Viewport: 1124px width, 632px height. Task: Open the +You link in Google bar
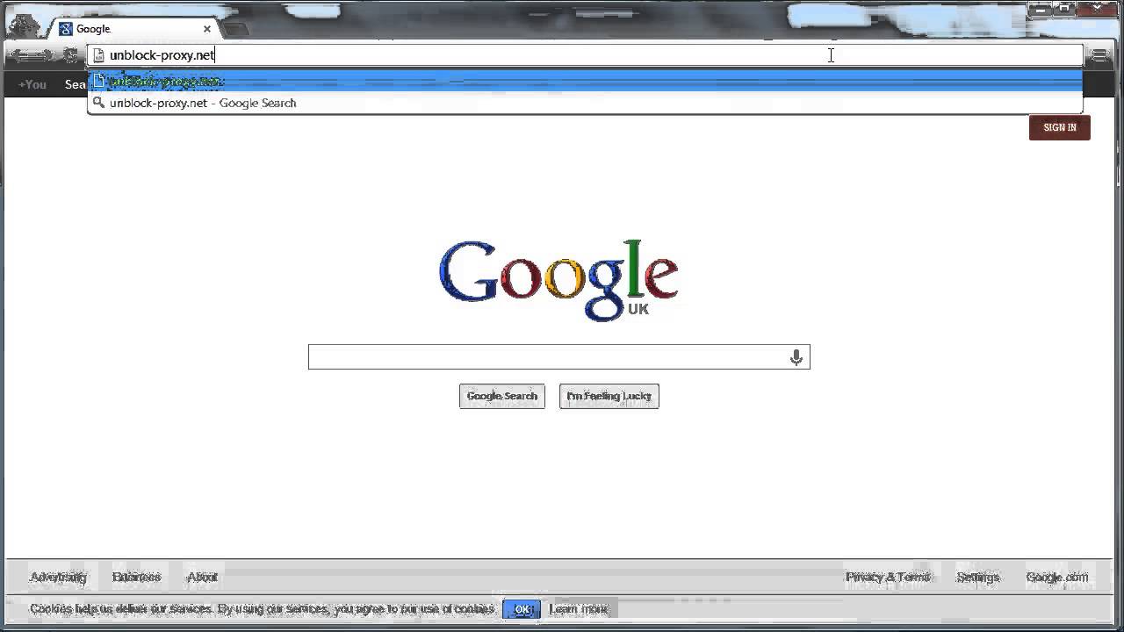(32, 84)
